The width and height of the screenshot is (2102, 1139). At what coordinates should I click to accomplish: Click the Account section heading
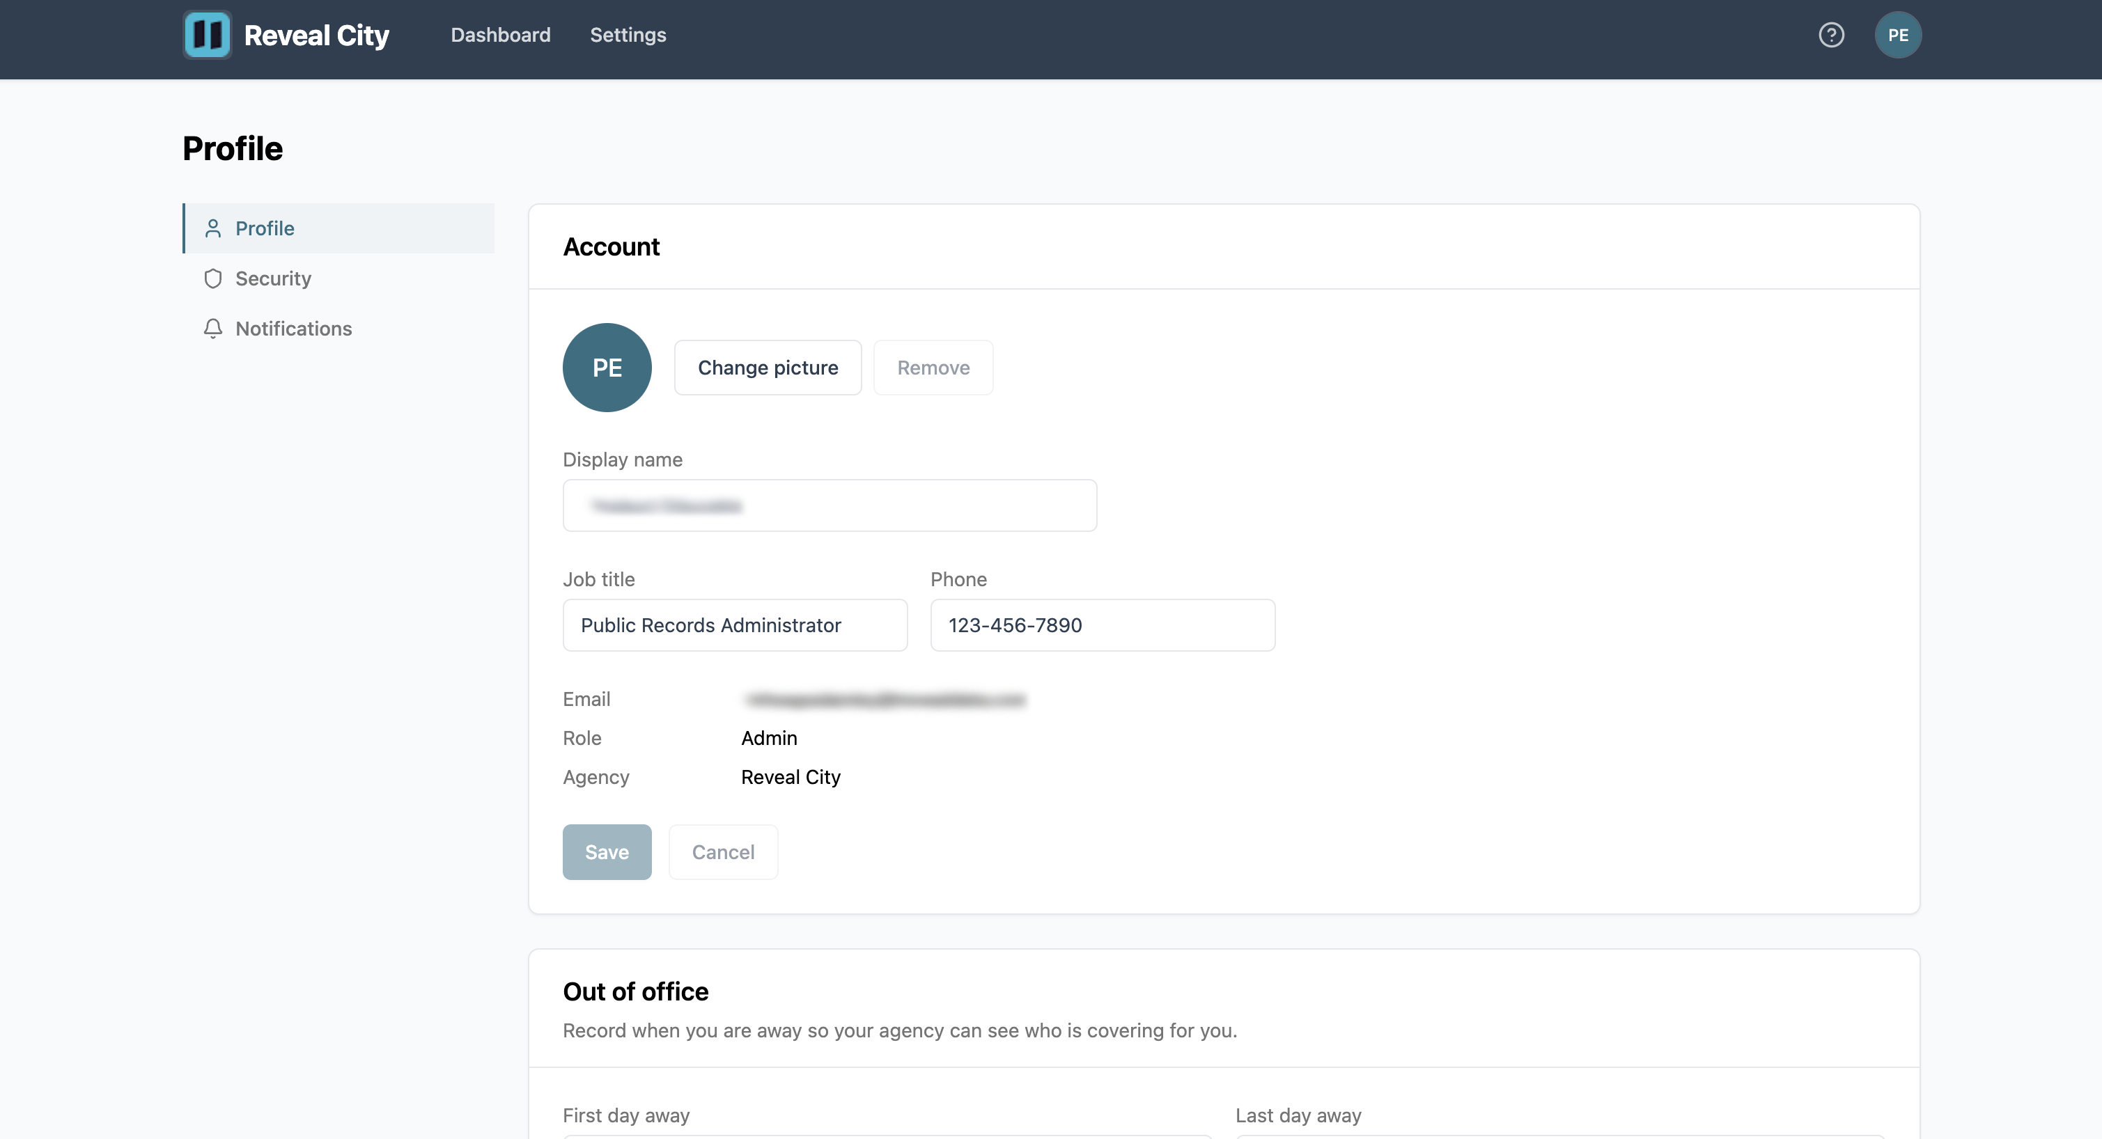(x=612, y=246)
